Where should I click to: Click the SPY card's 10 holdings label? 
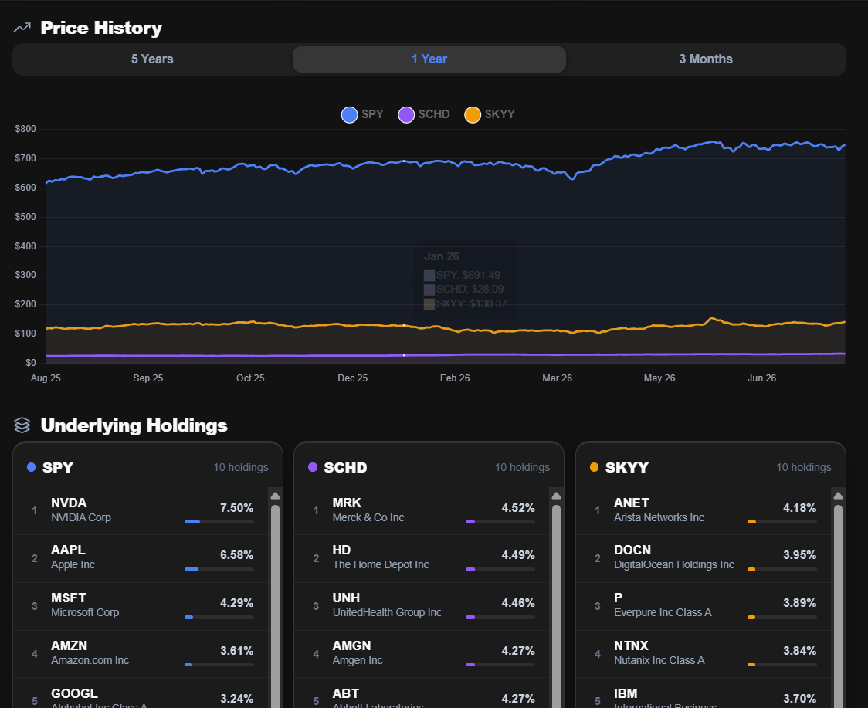[241, 467]
